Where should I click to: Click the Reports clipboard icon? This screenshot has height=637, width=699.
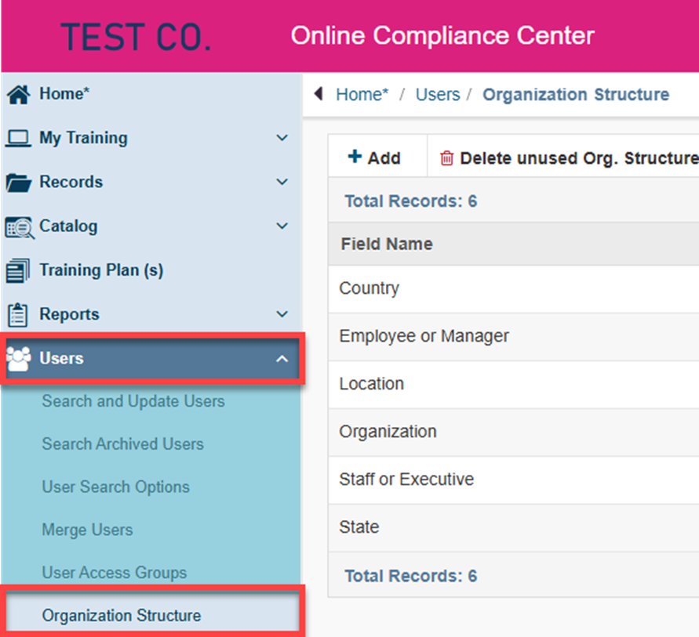click(18, 315)
